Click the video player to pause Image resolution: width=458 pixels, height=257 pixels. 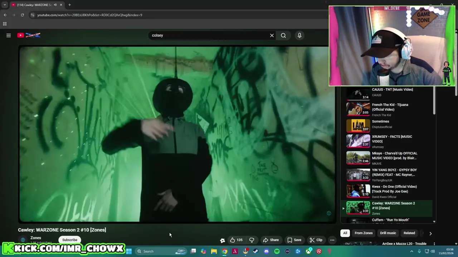pyautogui.click(x=177, y=134)
